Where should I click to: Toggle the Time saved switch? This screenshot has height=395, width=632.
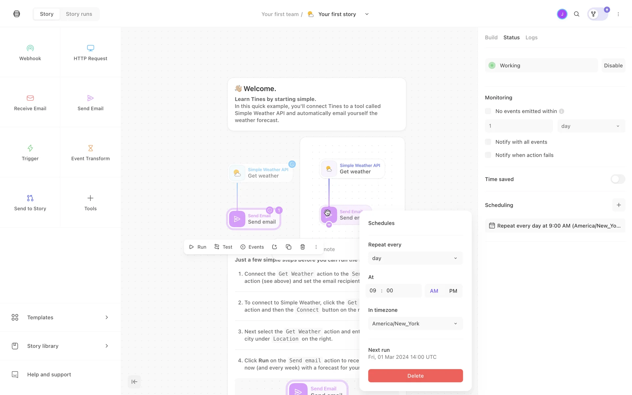tap(618, 179)
